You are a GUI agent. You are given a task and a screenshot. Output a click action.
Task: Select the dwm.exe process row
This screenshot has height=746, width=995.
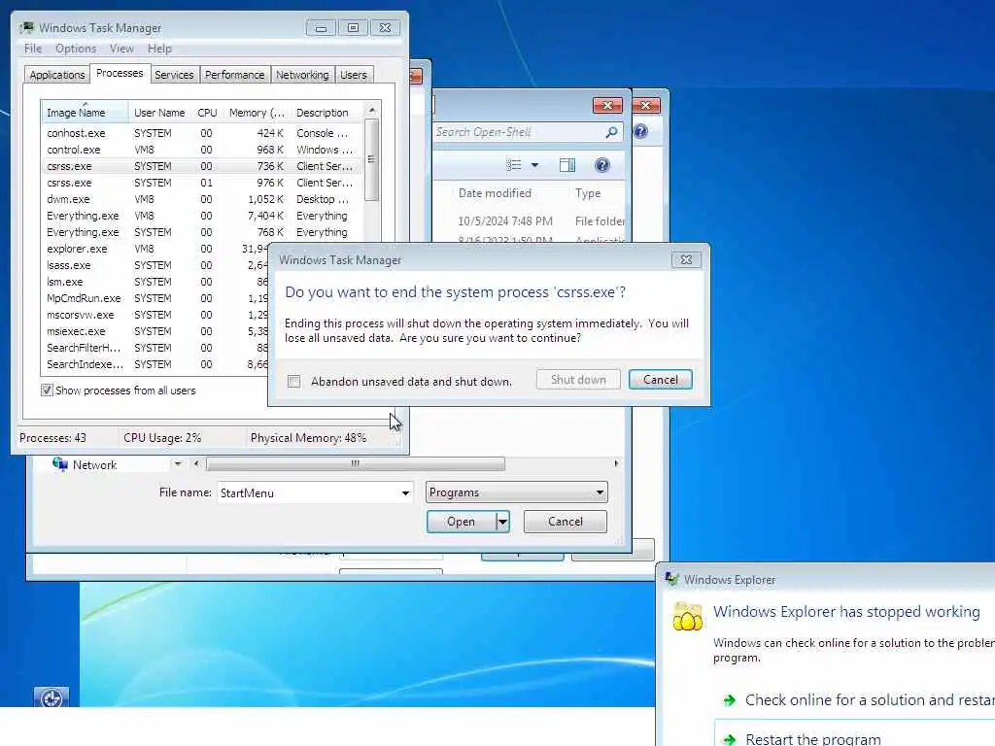pyautogui.click(x=202, y=199)
